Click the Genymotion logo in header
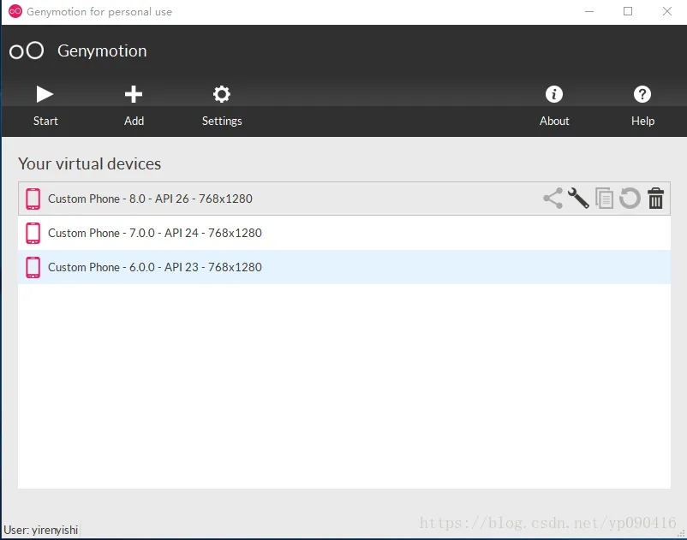The height and width of the screenshot is (540, 687). pos(27,50)
